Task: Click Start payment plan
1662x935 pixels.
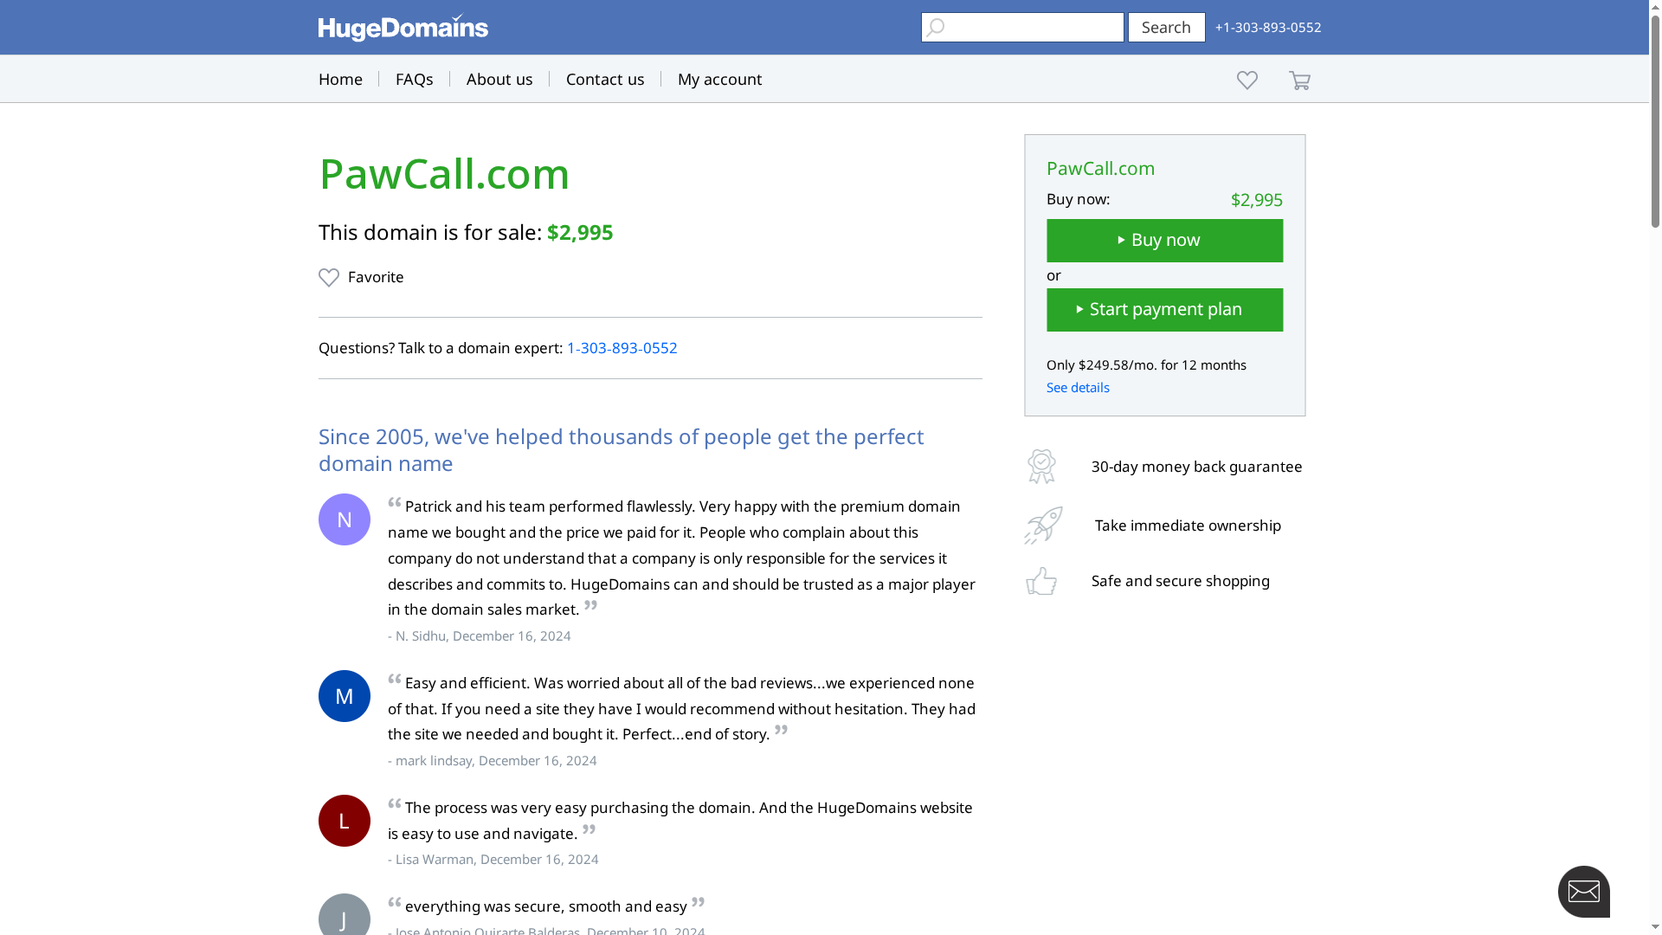Action: 1164,309
